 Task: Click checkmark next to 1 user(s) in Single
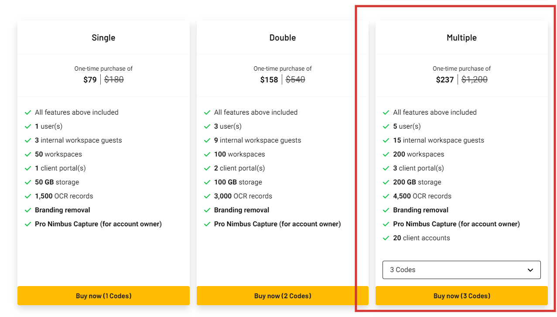(28, 126)
